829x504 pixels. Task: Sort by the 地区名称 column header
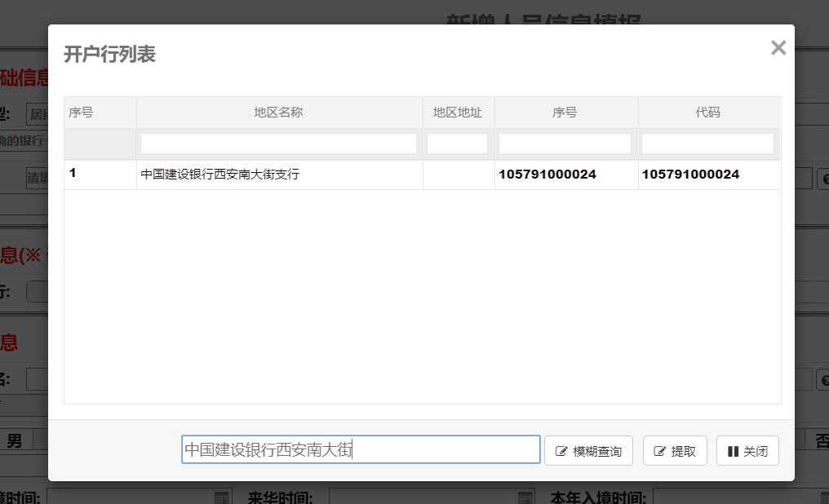click(x=278, y=113)
